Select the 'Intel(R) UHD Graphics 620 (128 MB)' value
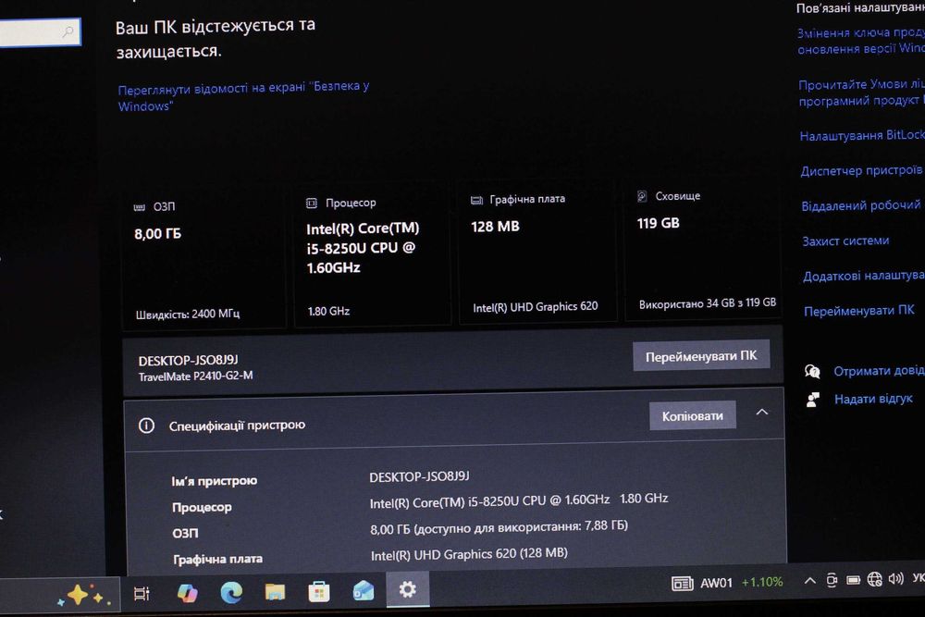Screen dimensions: 925x617 tap(469, 554)
